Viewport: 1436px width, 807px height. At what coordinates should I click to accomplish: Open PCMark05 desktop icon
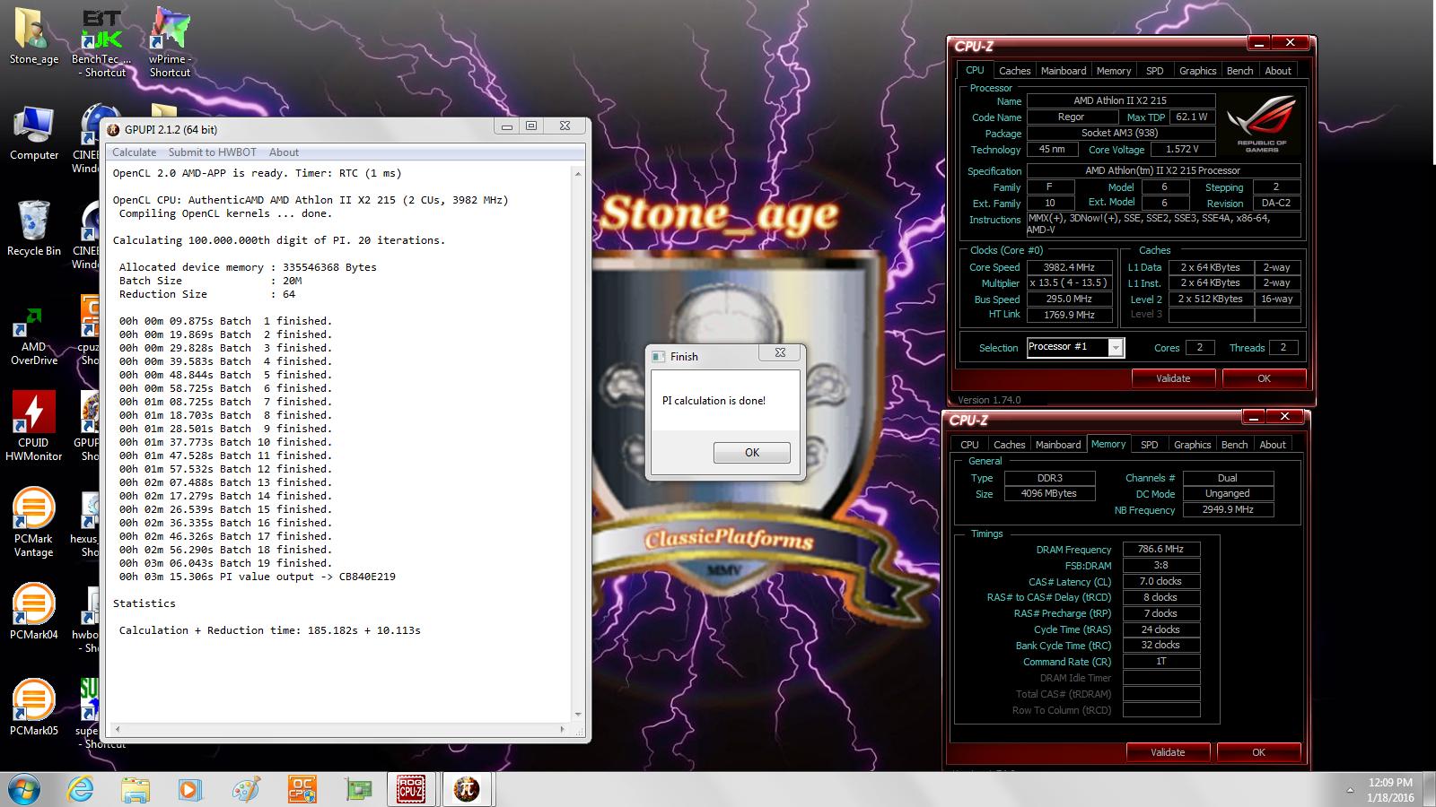33,708
